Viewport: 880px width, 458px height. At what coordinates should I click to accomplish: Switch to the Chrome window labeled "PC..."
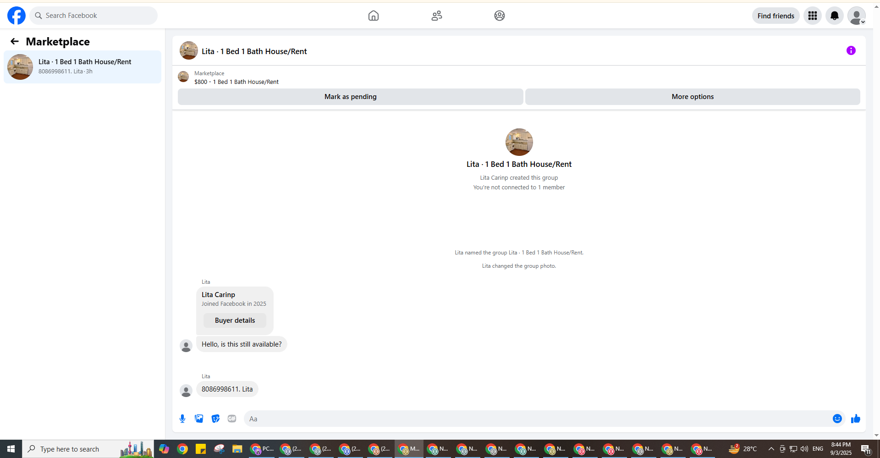pos(262,449)
